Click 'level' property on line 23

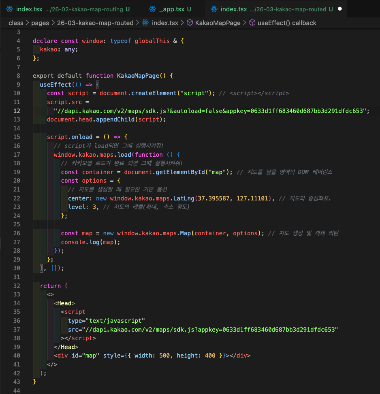pos(77,207)
